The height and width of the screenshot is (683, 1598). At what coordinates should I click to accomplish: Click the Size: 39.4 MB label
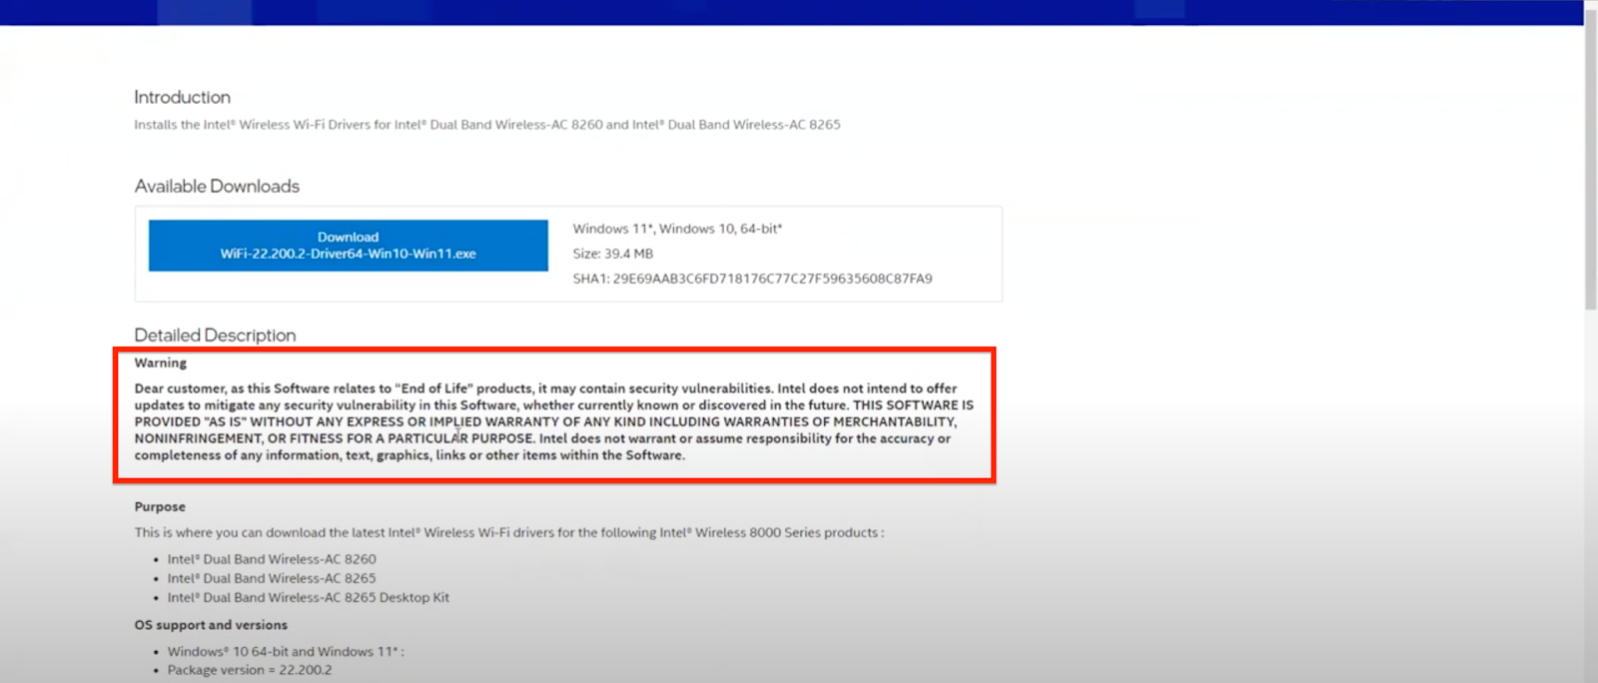point(612,254)
